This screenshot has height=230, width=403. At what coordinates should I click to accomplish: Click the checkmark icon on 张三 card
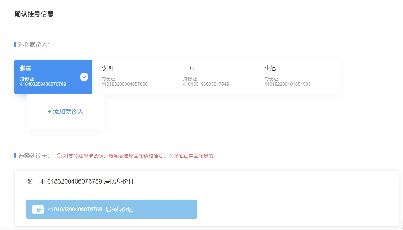[84, 77]
